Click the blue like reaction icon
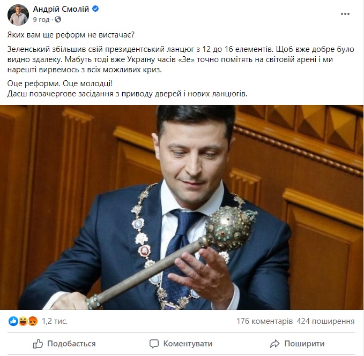 pos(13,321)
